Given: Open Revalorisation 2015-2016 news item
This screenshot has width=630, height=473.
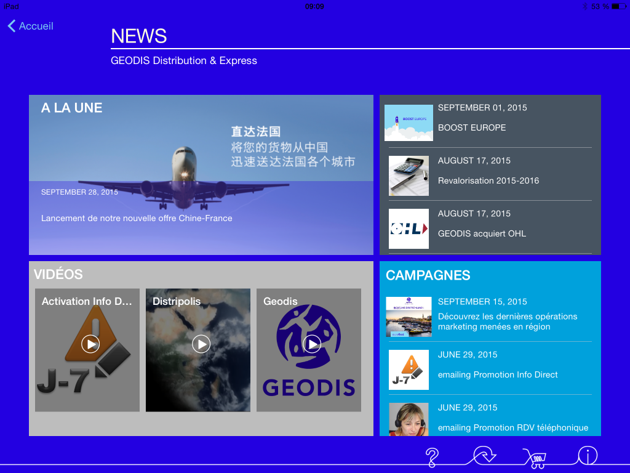Looking at the screenshot, I should tap(490, 175).
